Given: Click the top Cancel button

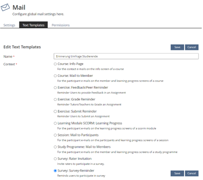Looking at the screenshot, I should pos(192,47).
